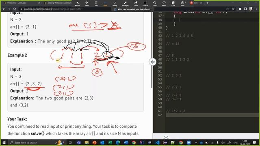260x146 pixels.
Task: Open Visual Studio Code from taskbar
Action: click(157, 142)
